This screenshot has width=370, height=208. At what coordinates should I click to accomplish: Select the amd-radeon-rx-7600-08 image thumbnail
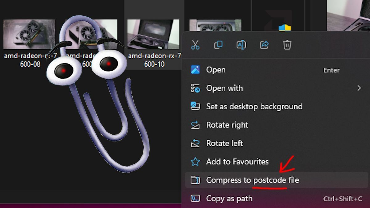29,34
